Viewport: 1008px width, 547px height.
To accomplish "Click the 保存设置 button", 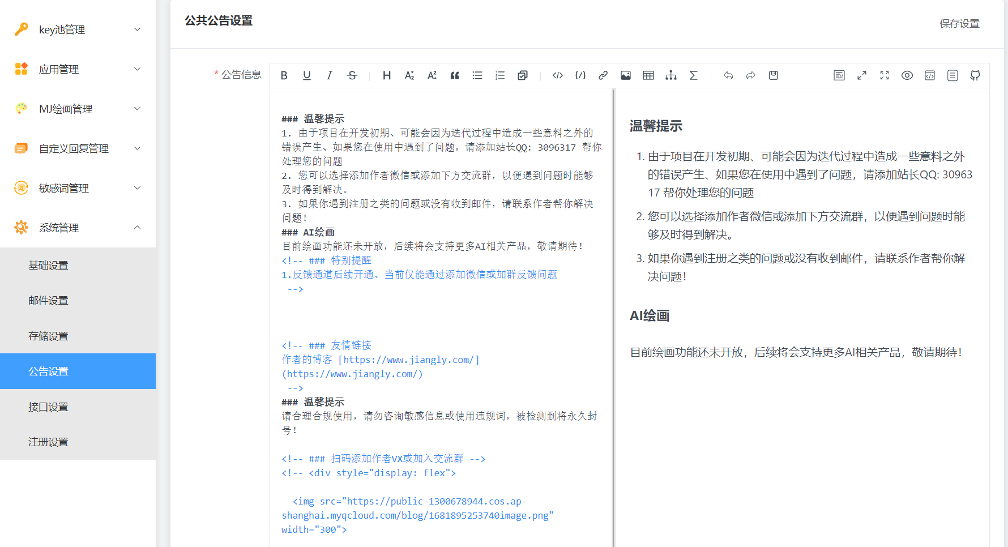I will pyautogui.click(x=959, y=24).
